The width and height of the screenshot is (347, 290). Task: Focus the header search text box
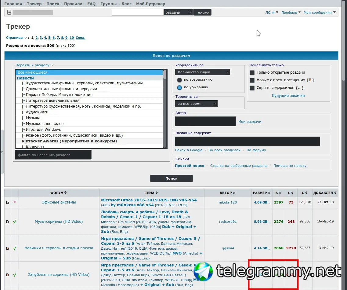(x=137, y=13)
